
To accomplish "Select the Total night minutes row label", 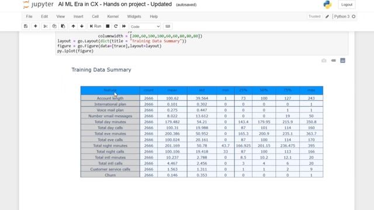I will pyautogui.click(x=110, y=145).
